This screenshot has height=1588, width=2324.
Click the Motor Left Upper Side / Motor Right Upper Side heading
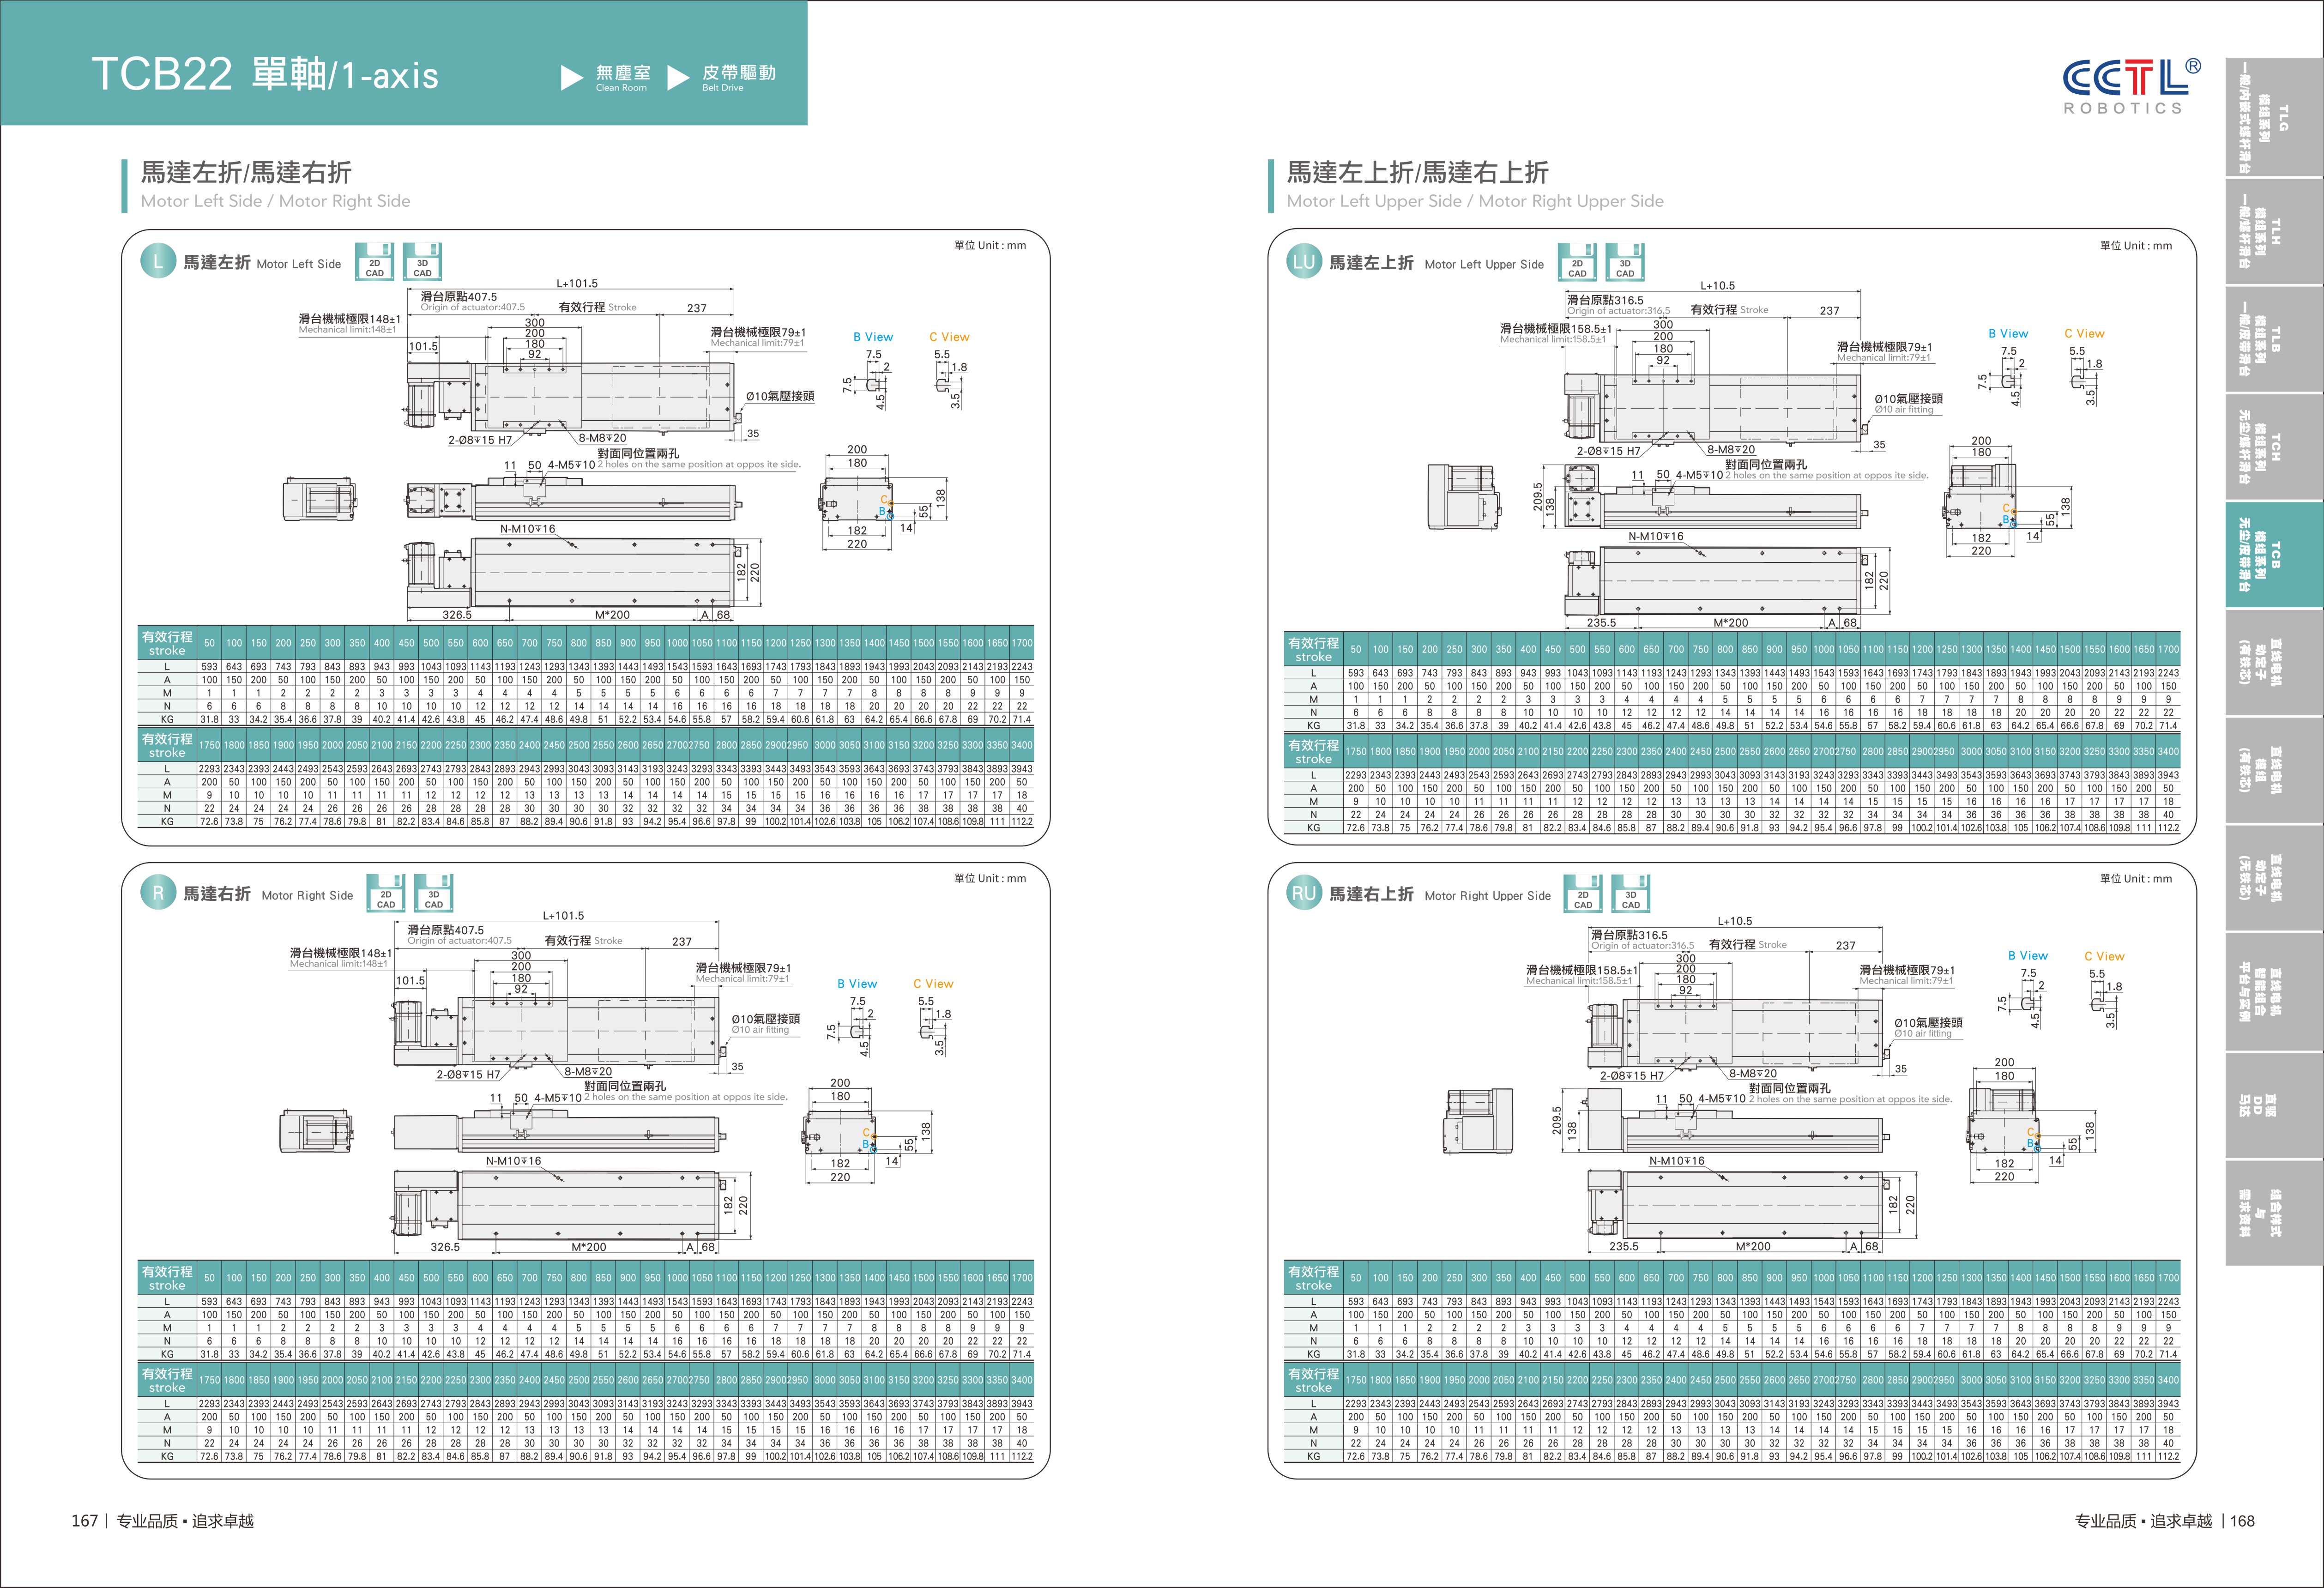coord(1475,201)
